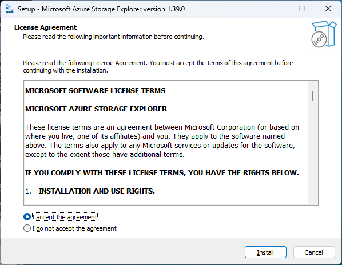This screenshot has width=342, height=265.
Task: Cancel the installation
Action: (x=314, y=252)
